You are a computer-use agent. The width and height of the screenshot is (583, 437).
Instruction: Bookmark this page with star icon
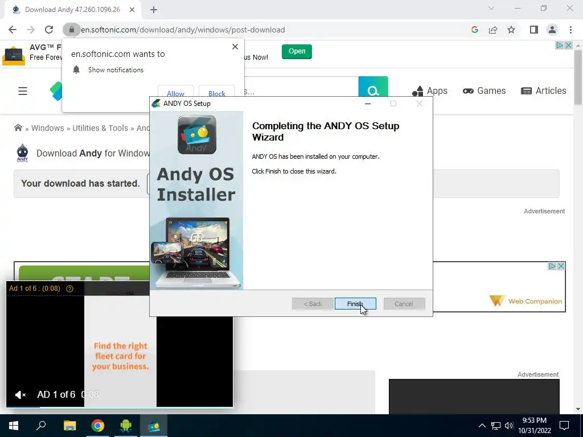(x=511, y=30)
